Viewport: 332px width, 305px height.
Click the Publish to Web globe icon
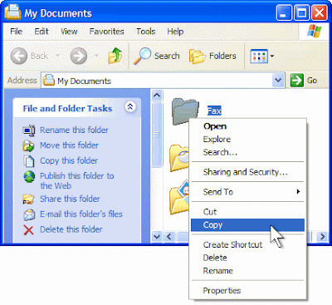pyautogui.click(x=29, y=177)
